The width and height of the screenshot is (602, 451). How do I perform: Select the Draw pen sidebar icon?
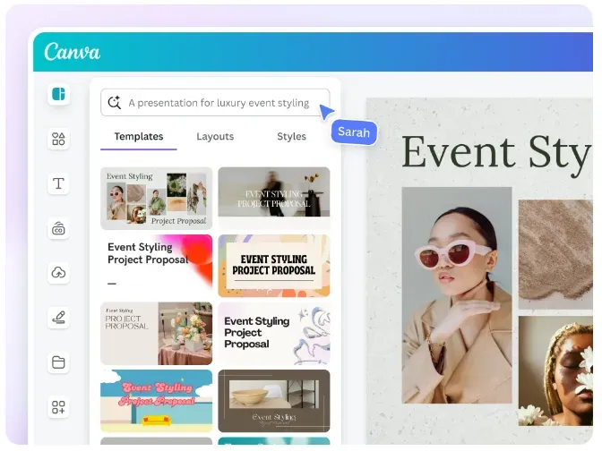[x=58, y=318]
